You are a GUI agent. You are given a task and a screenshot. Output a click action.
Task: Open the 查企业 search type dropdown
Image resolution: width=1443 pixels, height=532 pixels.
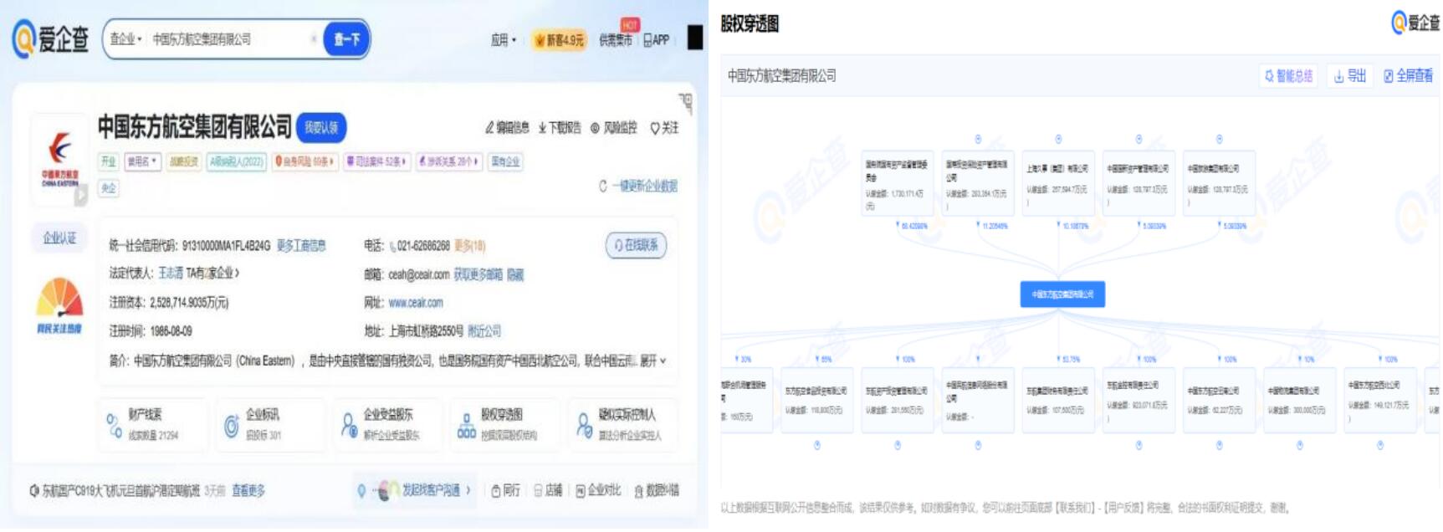pos(125,39)
